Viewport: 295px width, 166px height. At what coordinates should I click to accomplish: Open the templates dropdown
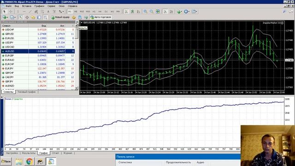point(194,12)
